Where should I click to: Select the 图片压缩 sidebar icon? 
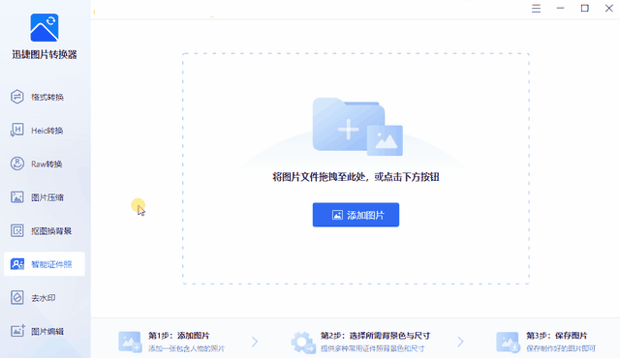[x=17, y=197]
